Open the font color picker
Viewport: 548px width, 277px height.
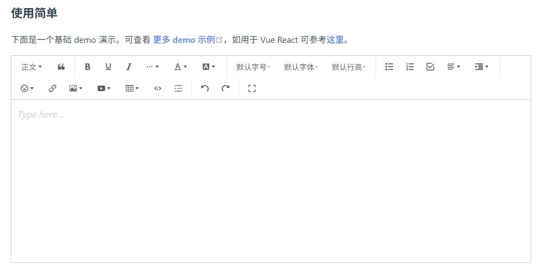click(x=180, y=67)
